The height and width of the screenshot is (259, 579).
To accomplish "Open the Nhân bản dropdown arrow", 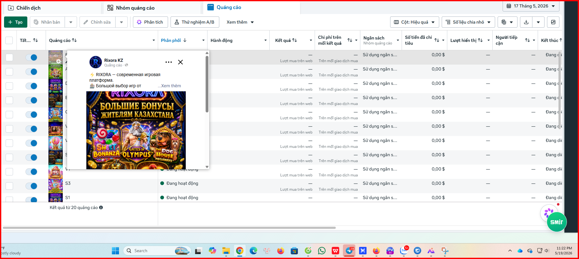I will pyautogui.click(x=71, y=22).
